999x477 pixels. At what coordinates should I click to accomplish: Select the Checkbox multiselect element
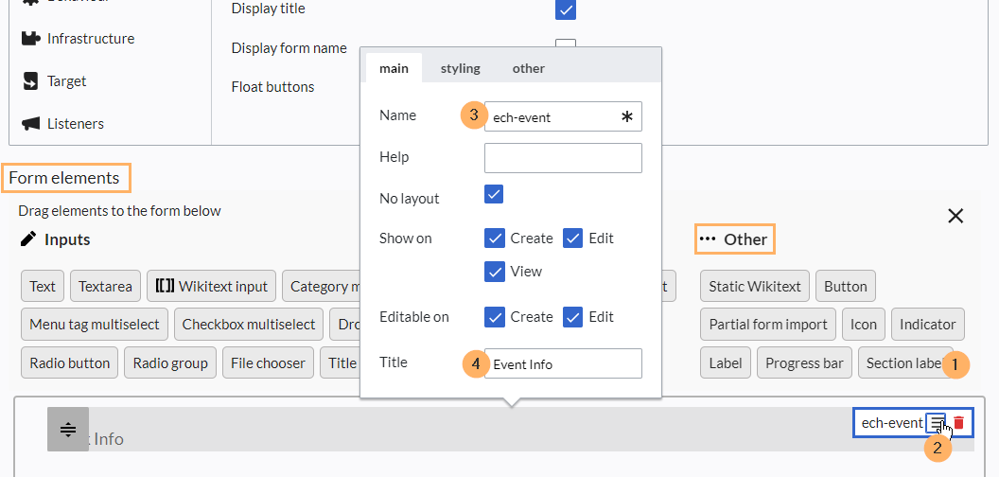pyautogui.click(x=249, y=325)
